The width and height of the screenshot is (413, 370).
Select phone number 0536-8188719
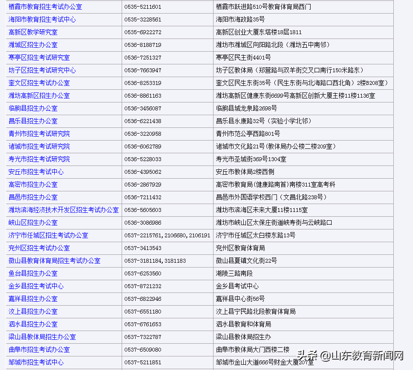click(x=143, y=45)
